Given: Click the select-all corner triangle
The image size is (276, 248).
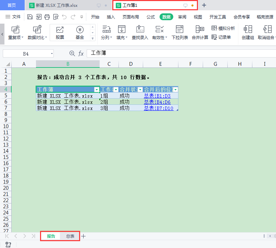Looking at the screenshot, I should pyautogui.click(x=8, y=64).
